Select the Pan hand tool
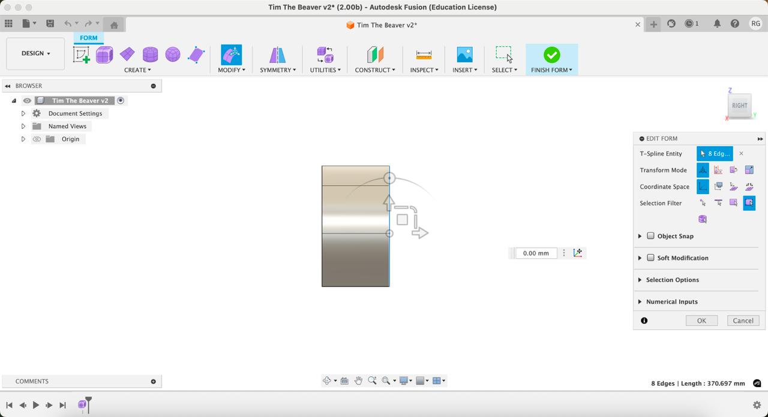This screenshot has height=417, width=768. 358,380
